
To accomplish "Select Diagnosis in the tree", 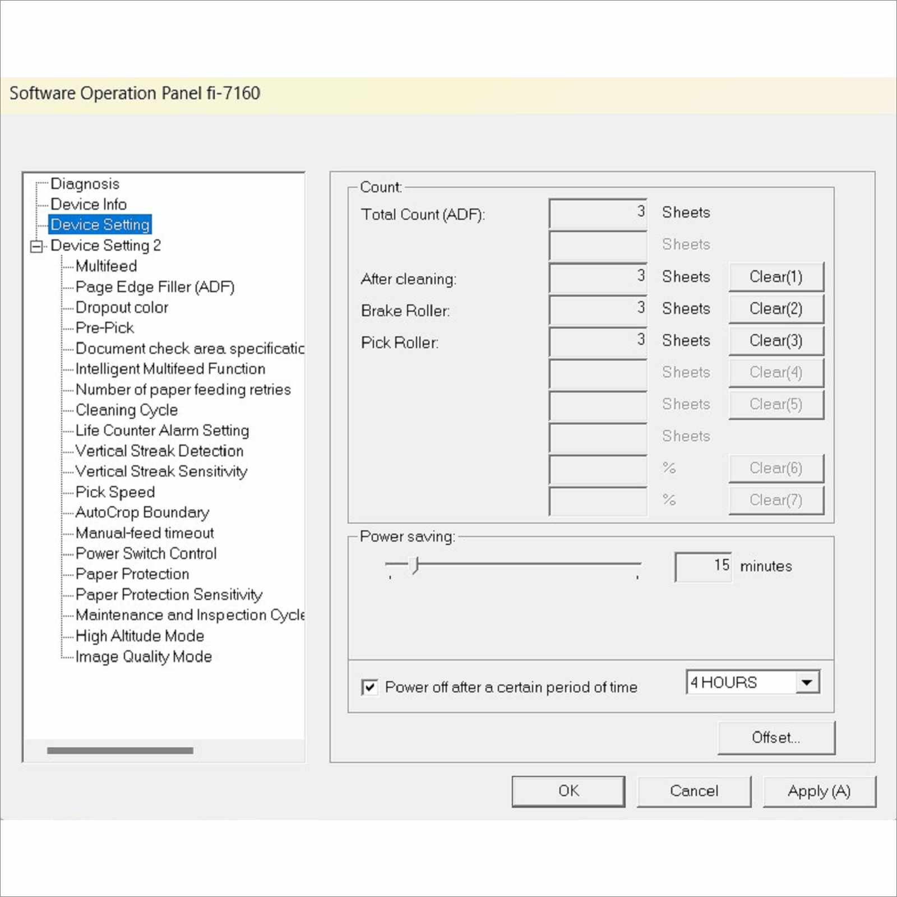I will 85,184.
